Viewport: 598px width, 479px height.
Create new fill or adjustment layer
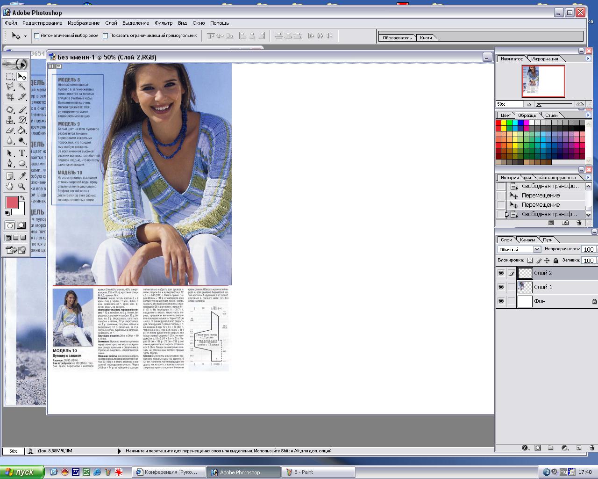pos(564,448)
